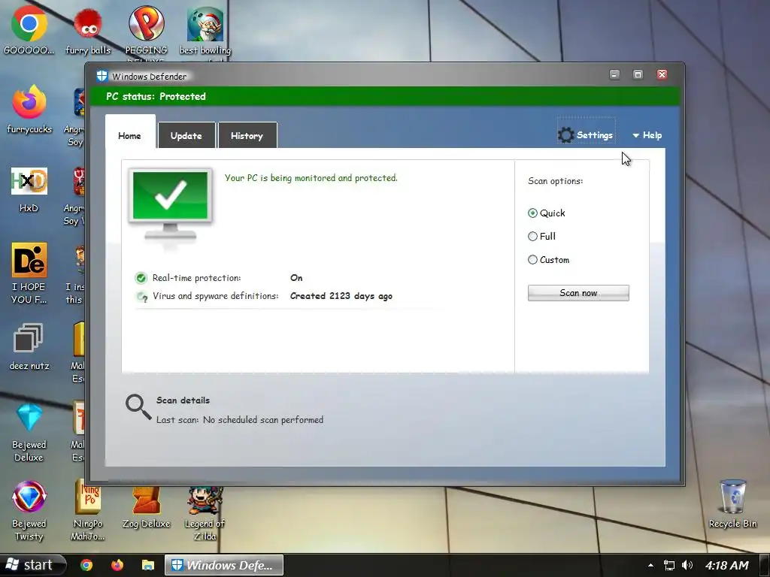Click the 'Scan details' heading
The width and height of the screenshot is (770, 577).
tap(183, 400)
